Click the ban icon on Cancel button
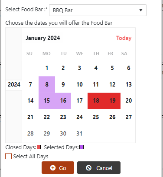 88,168
